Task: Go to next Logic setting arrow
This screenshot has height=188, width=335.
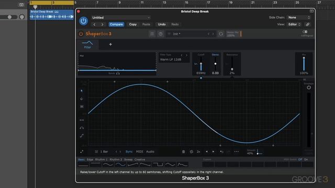Action: click(x=103, y=25)
